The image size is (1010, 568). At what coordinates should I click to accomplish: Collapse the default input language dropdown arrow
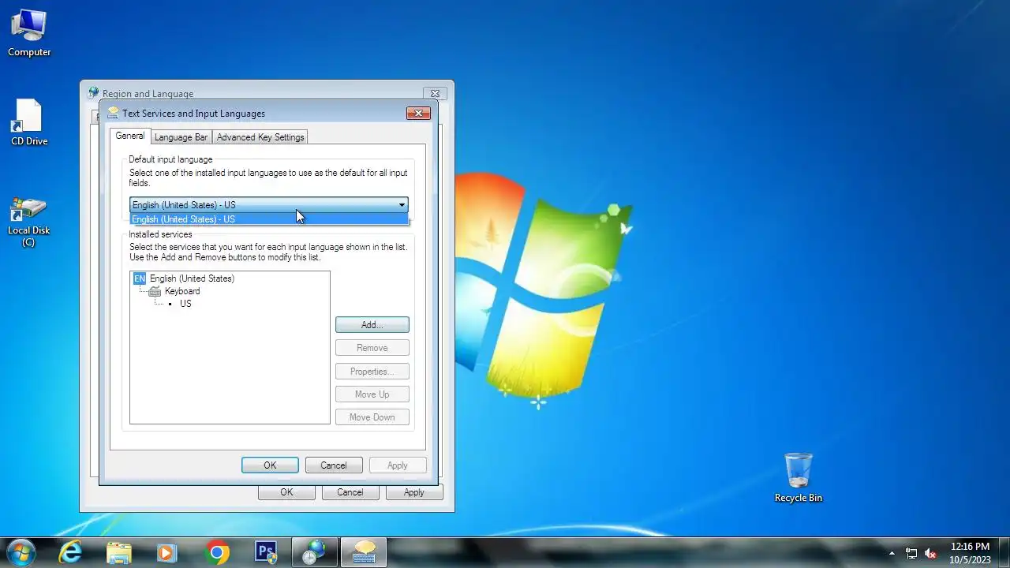[401, 205]
